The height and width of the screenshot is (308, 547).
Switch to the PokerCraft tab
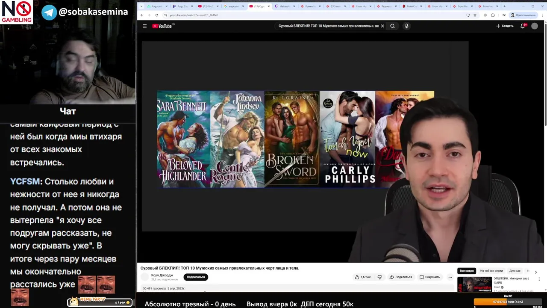[413, 6]
